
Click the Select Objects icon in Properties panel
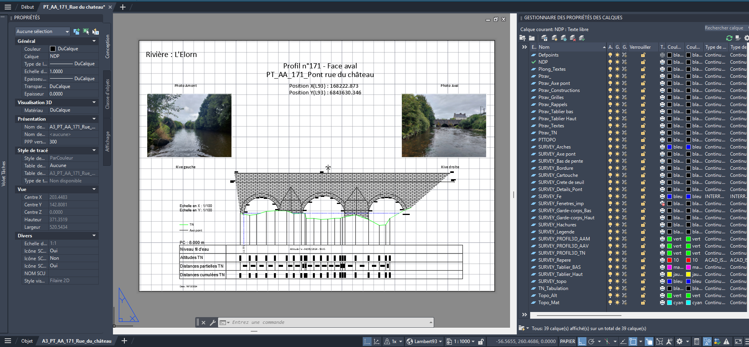click(86, 31)
